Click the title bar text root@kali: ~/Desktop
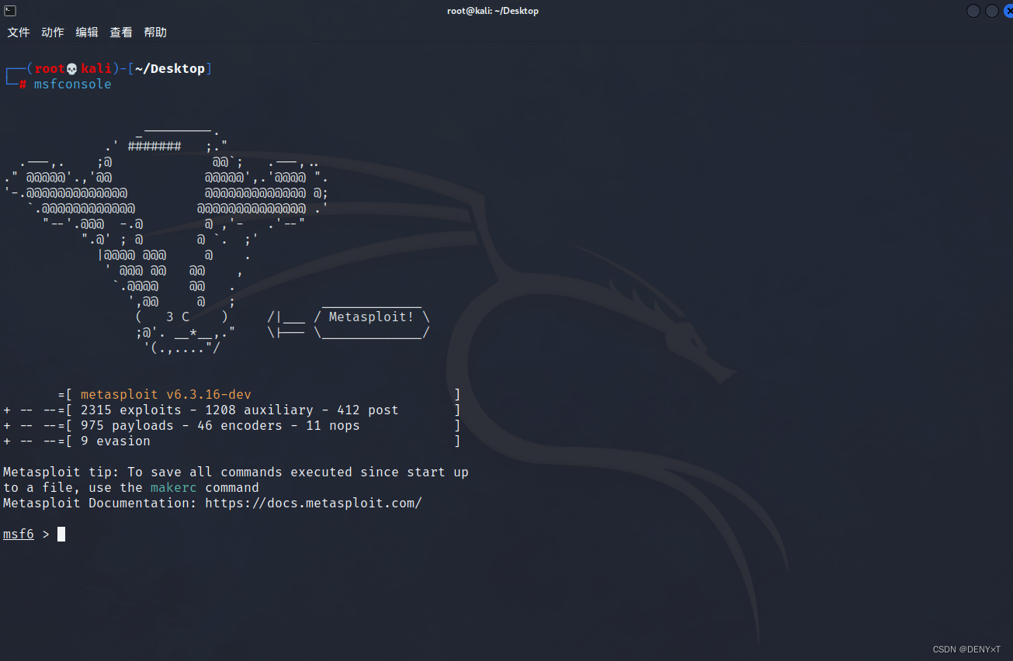Screen dimensions: 1013x661 493,10
